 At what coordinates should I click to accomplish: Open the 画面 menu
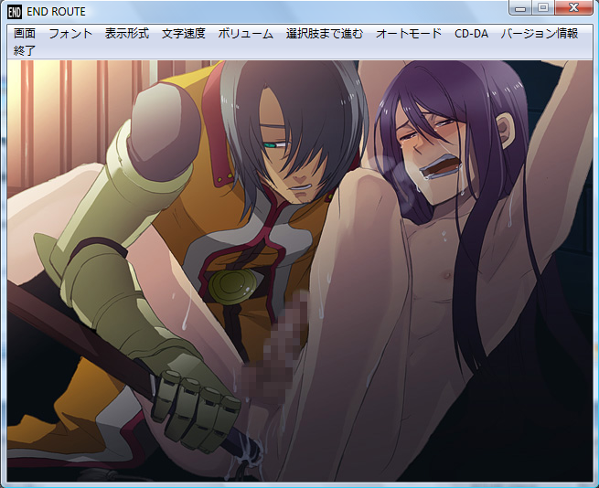26,34
